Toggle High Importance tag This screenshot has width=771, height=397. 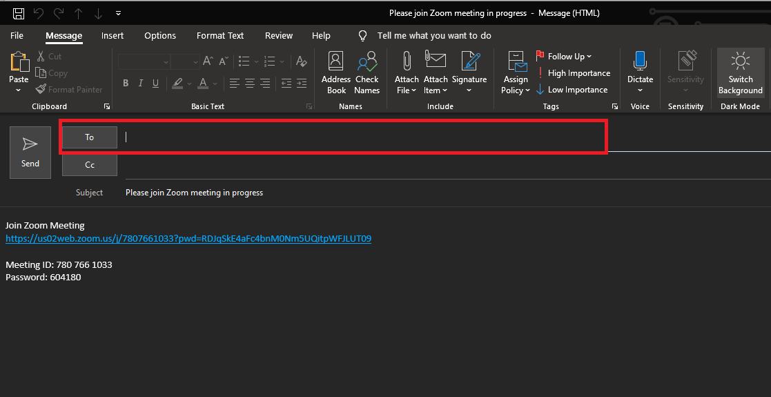tap(574, 72)
